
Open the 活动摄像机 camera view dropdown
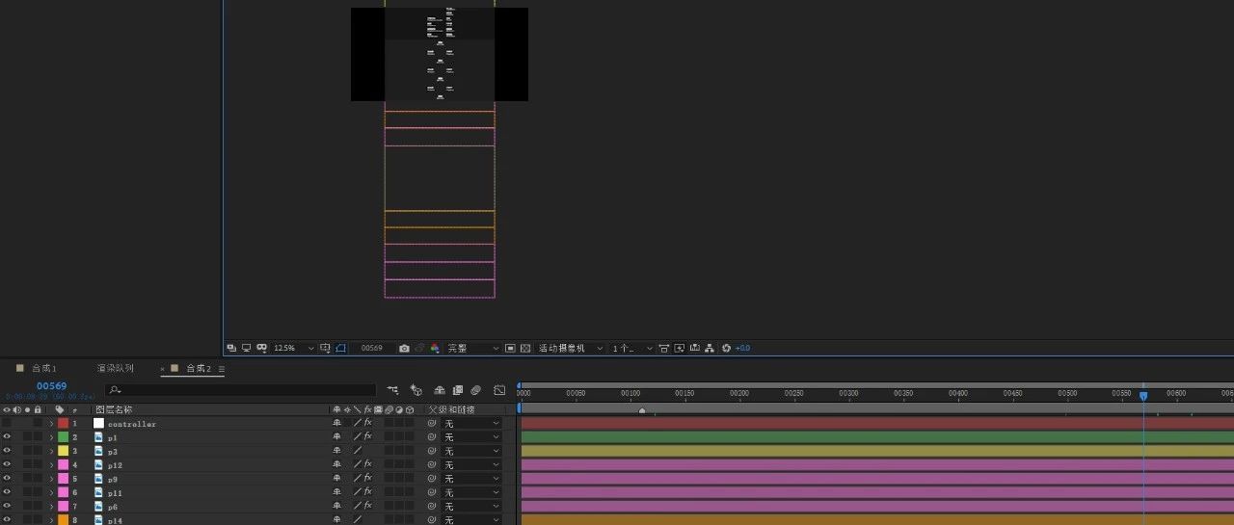coord(571,349)
